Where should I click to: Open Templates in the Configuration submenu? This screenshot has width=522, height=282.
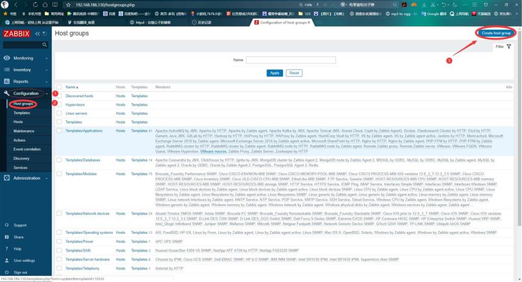tap(21, 113)
